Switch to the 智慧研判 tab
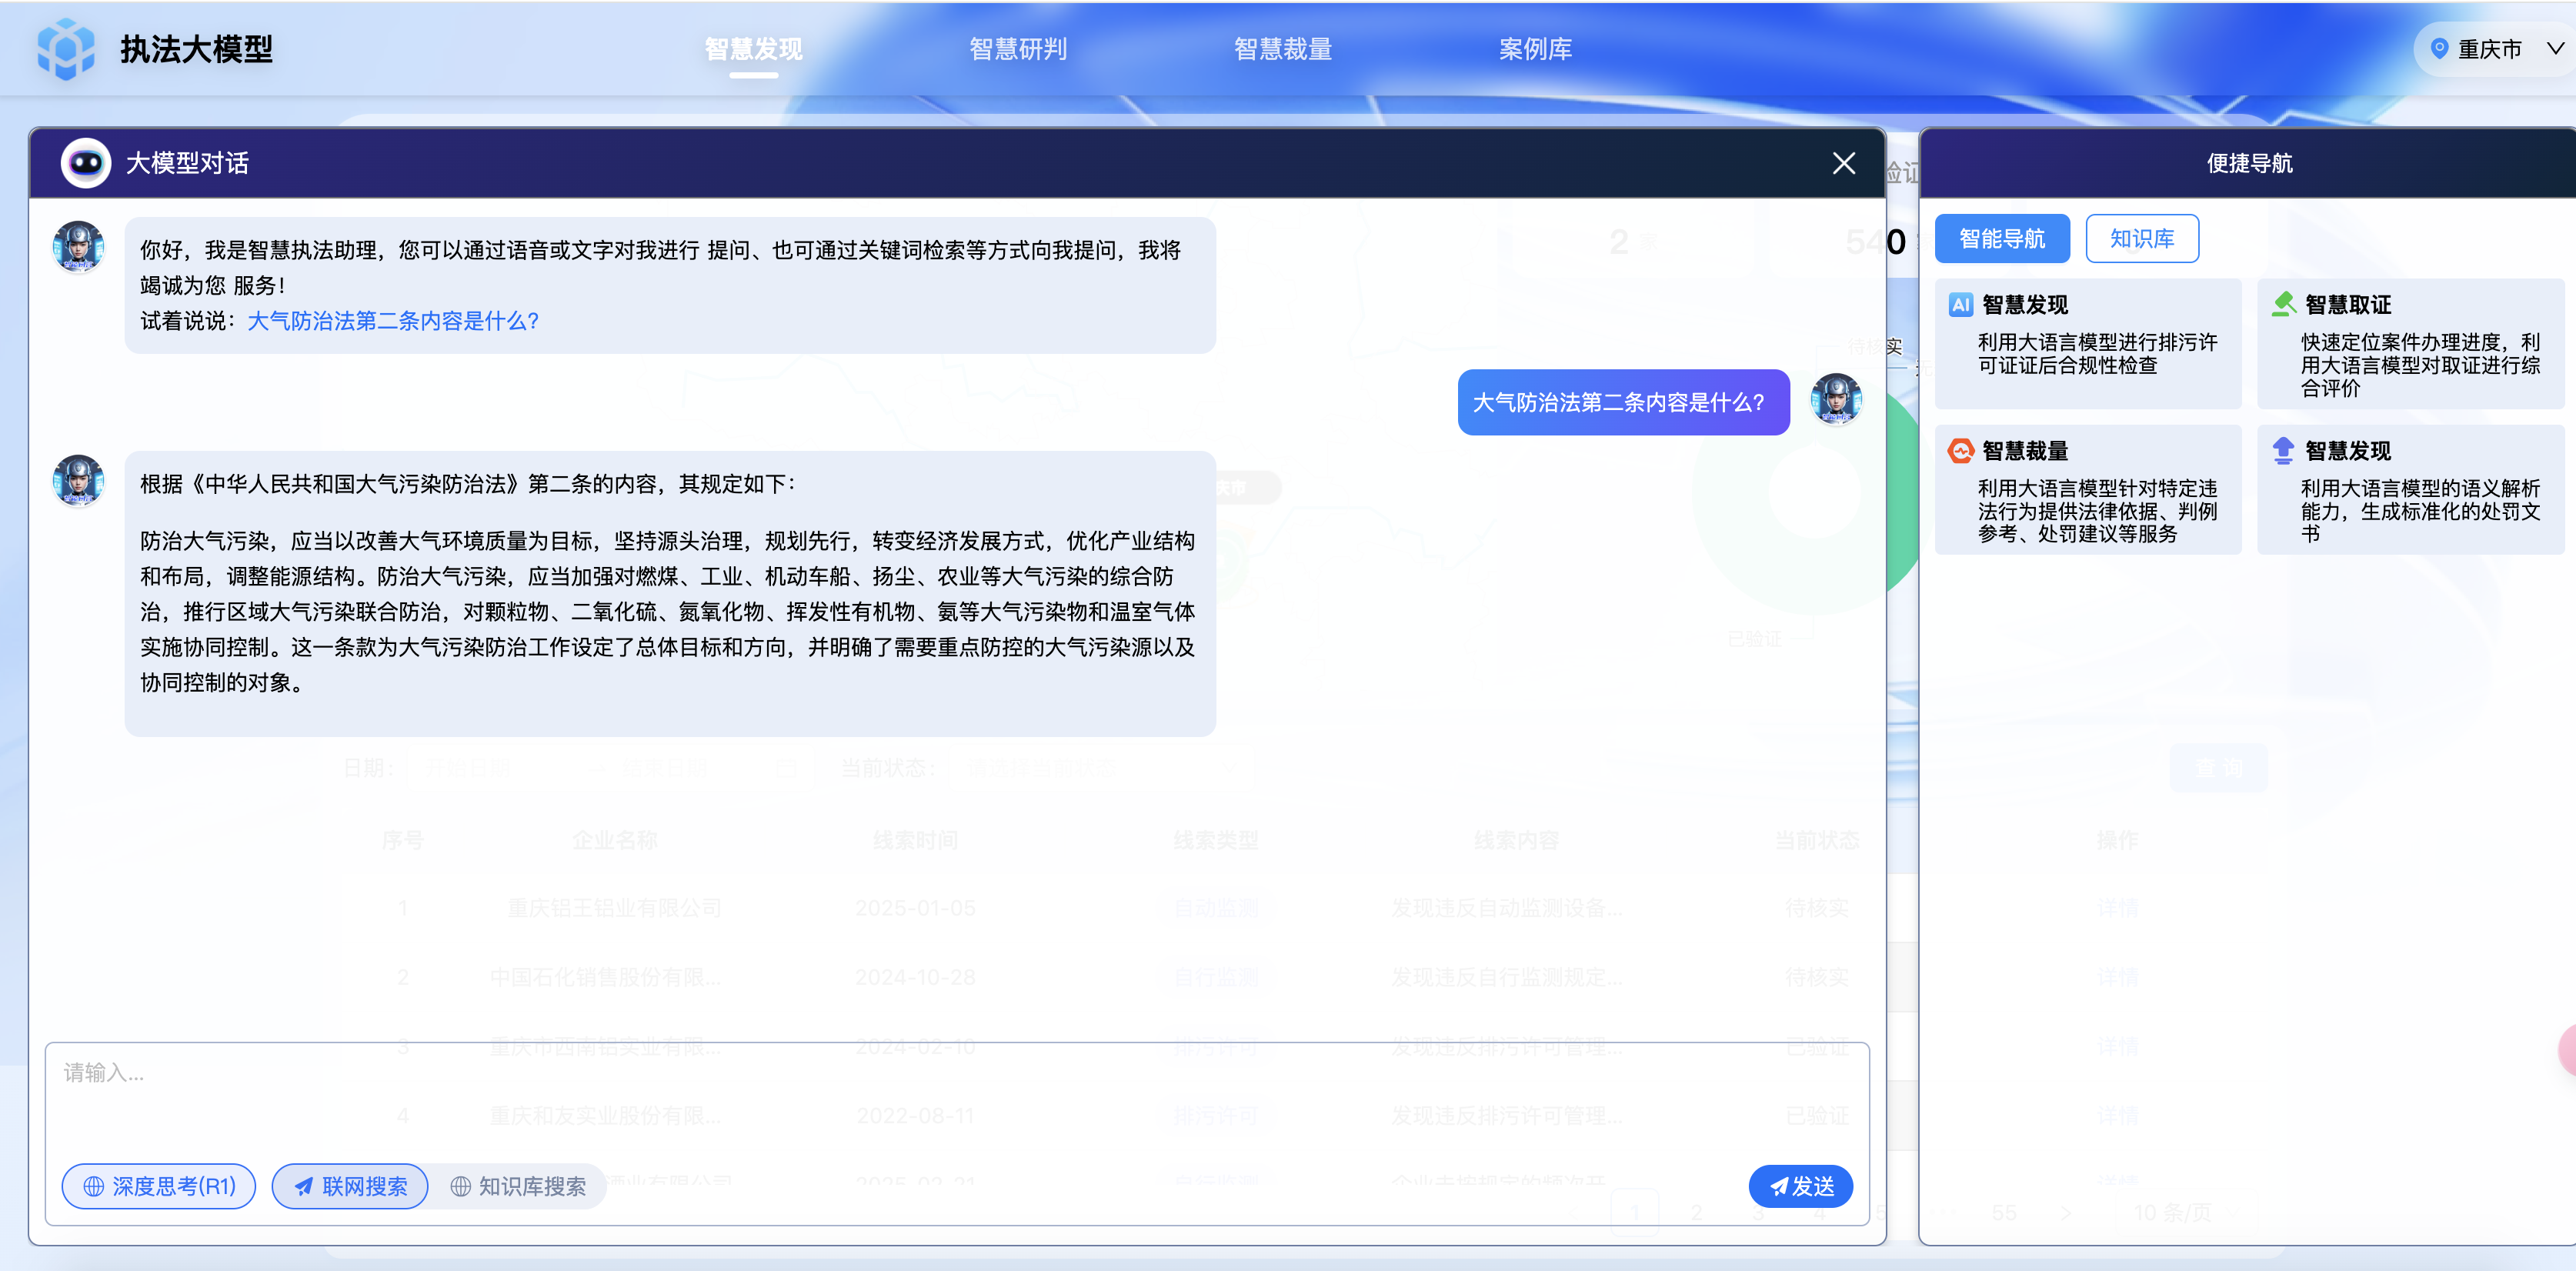Screen dimensions: 2576x1271 tap(1018, 48)
